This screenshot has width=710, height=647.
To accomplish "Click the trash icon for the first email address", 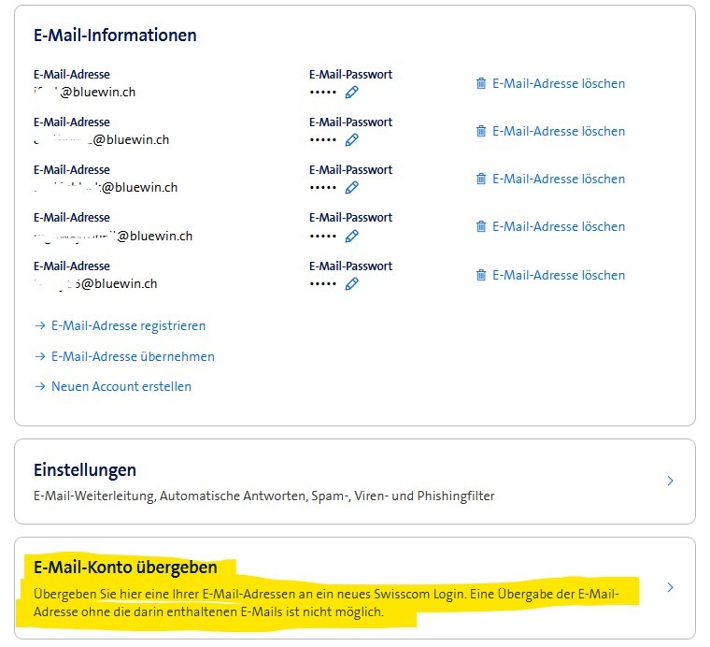I will [x=481, y=83].
